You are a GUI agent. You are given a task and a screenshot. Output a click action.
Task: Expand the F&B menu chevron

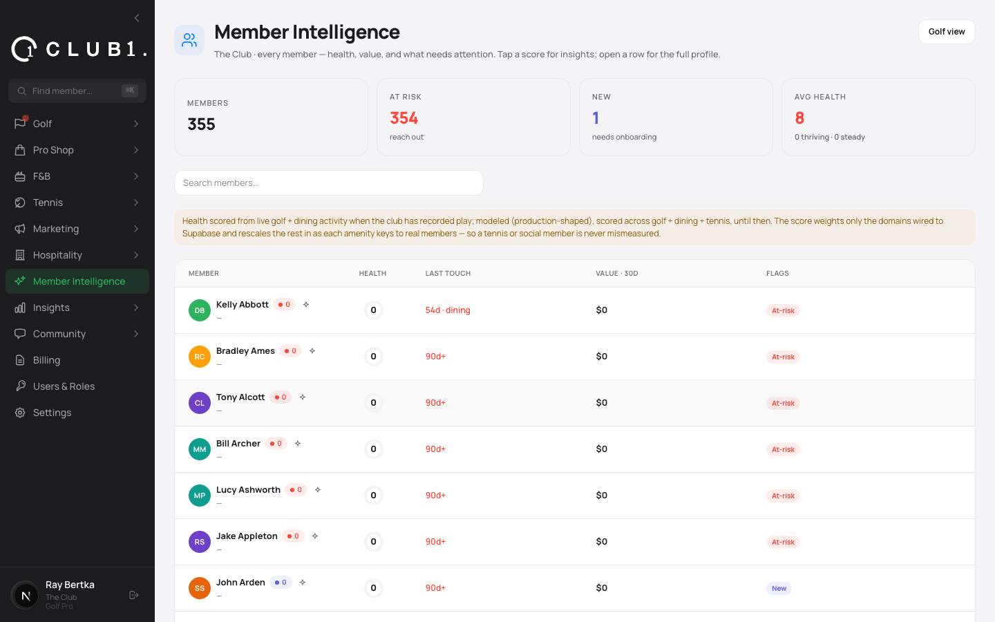136,176
